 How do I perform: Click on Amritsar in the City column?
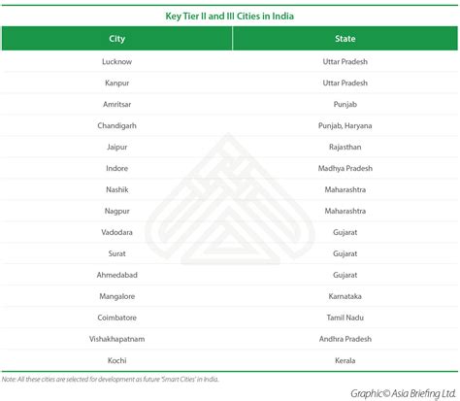click(x=116, y=104)
